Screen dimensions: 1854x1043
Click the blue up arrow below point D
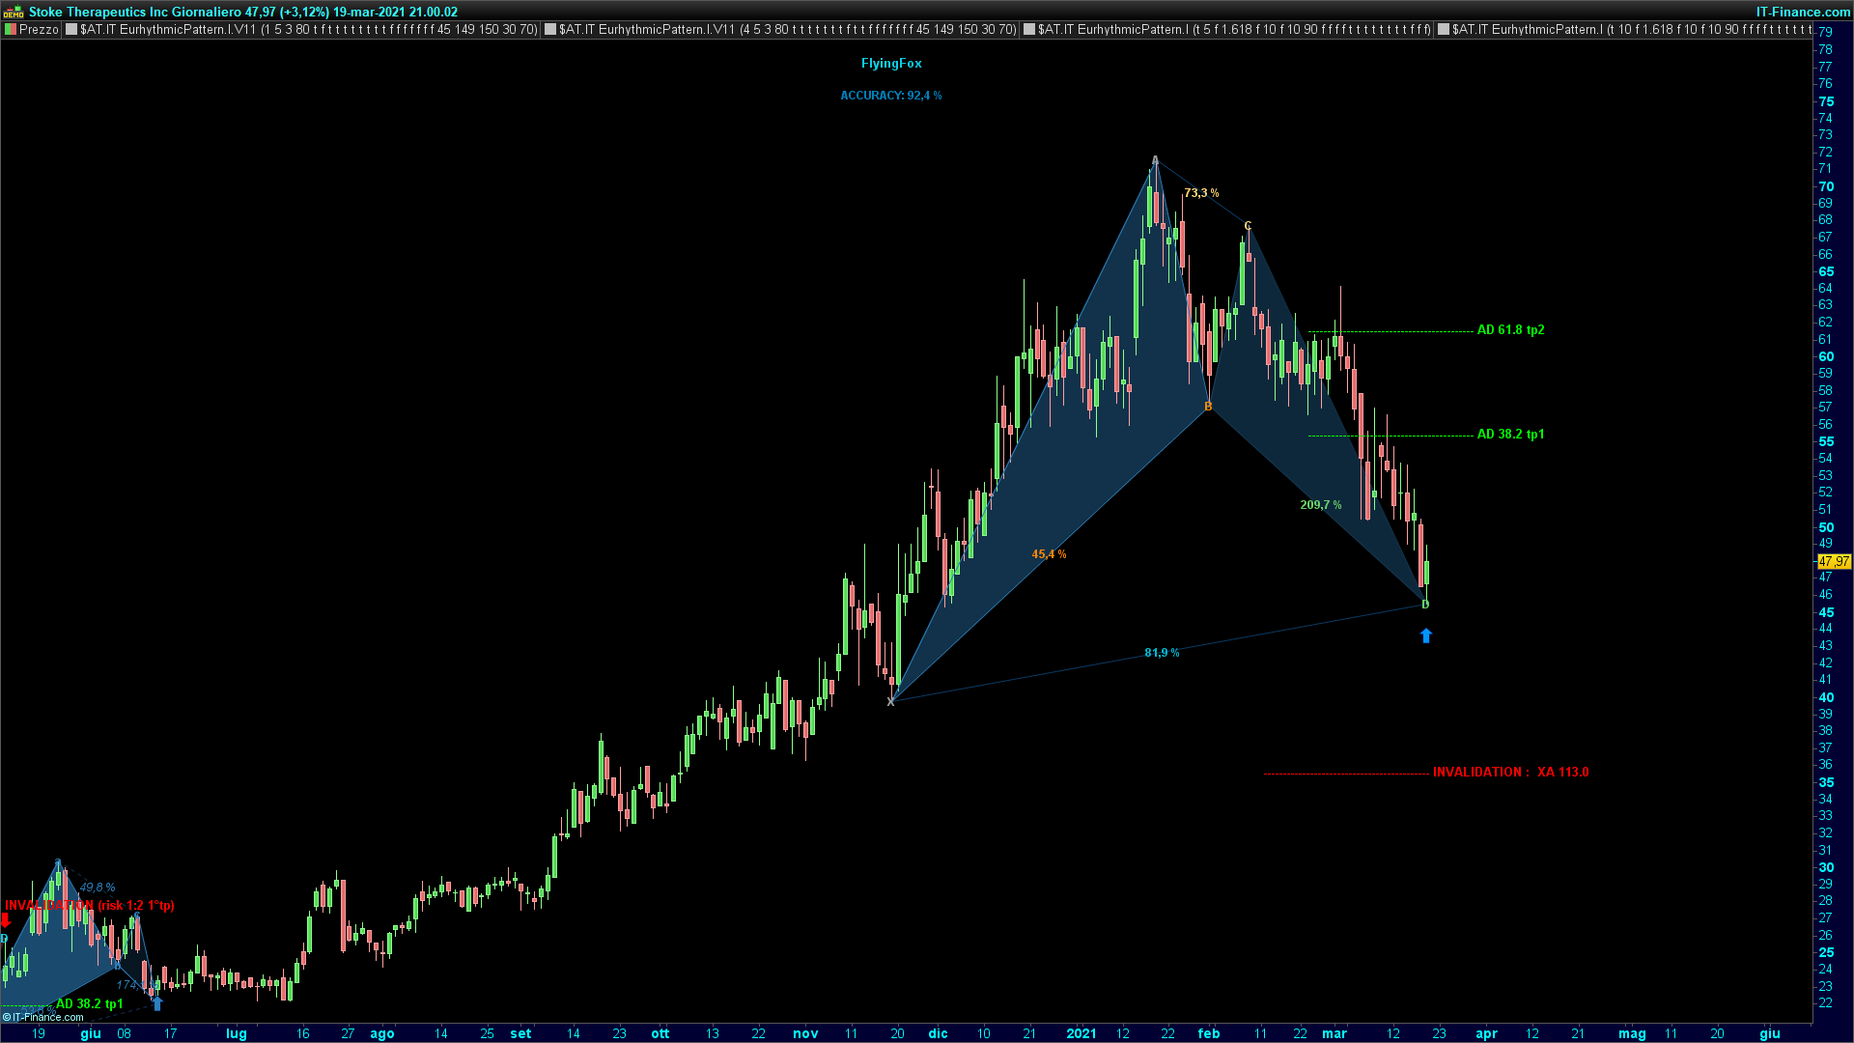pos(1426,635)
